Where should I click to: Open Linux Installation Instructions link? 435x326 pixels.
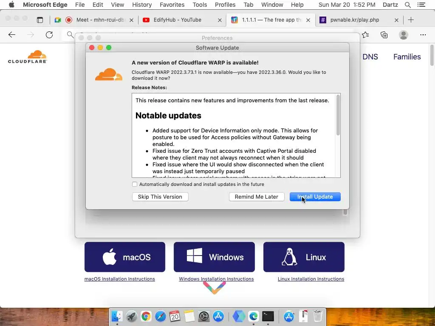(x=311, y=279)
